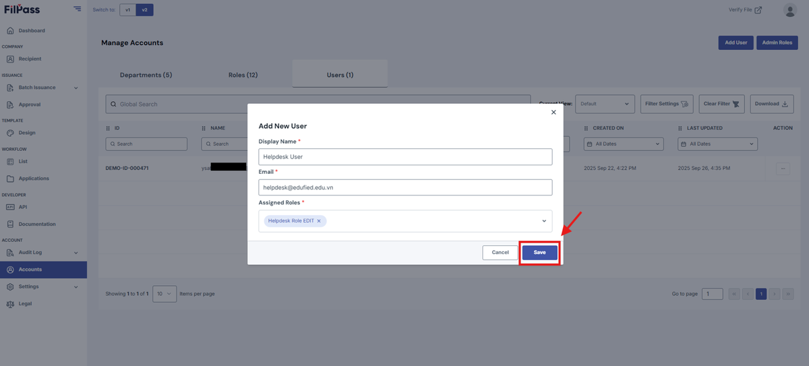Expand the Assigned Roles dropdown

(544, 221)
